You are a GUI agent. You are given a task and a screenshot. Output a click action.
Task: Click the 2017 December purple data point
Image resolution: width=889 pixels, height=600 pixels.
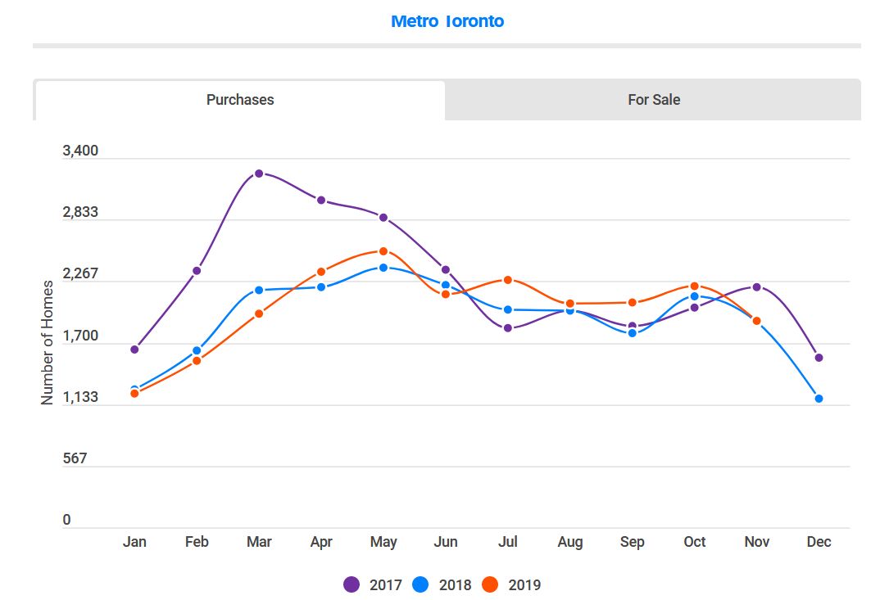pos(819,358)
